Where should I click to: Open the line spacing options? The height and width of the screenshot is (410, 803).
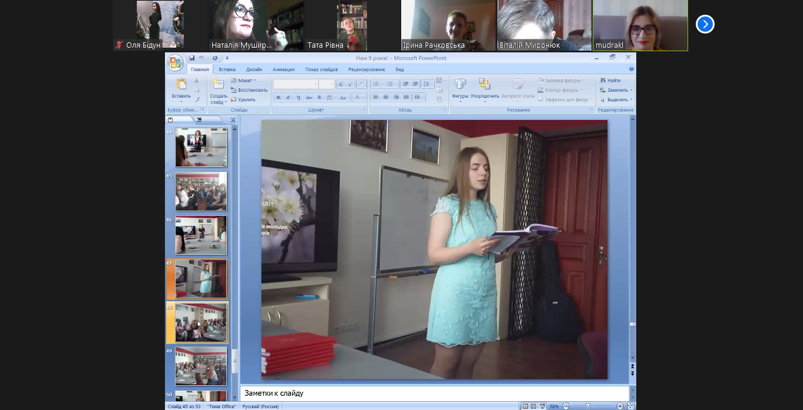click(428, 84)
